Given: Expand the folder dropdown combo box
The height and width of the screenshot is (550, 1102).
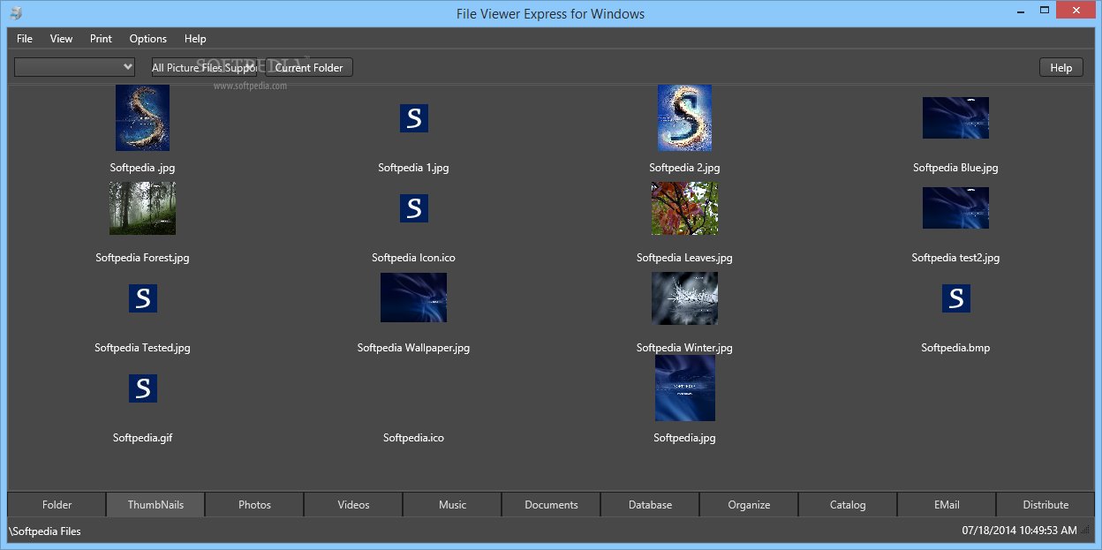Looking at the screenshot, I should [x=74, y=67].
